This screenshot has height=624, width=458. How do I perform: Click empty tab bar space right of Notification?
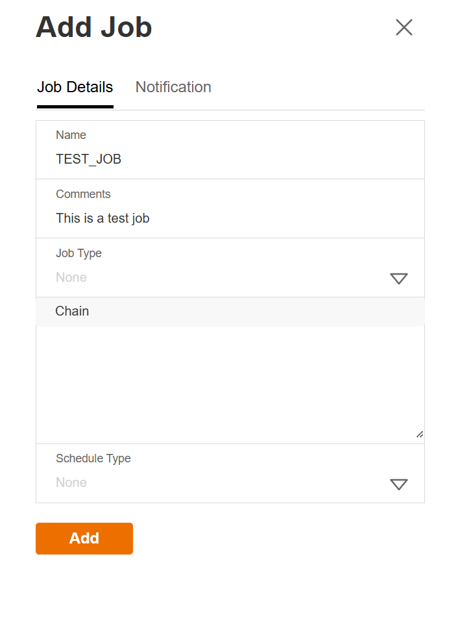coord(318,87)
